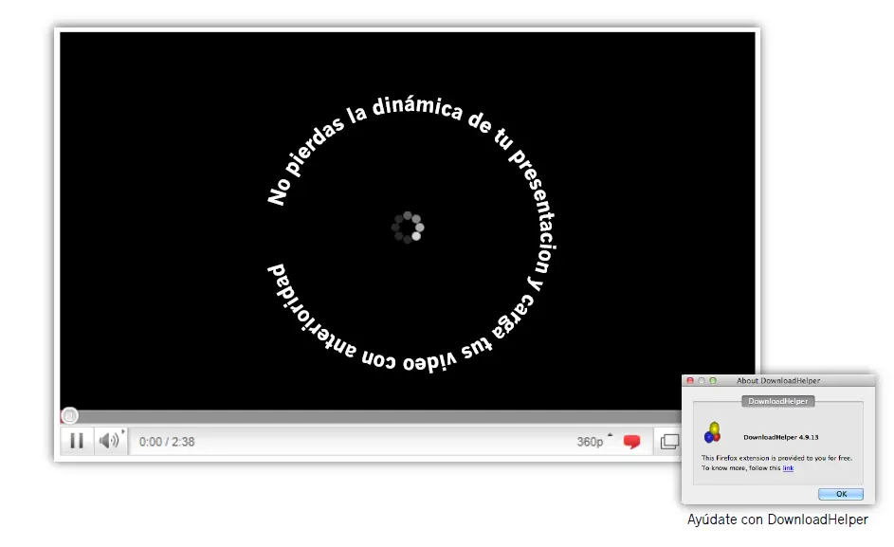This screenshot has height=547, width=894.
Task: Toggle pop-out view with overlapping-rectangles icon
Action: coord(672,442)
